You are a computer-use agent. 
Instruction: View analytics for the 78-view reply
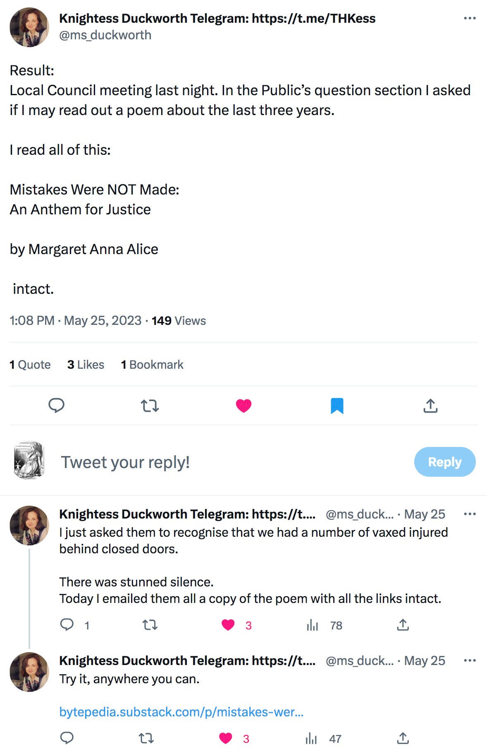(312, 626)
